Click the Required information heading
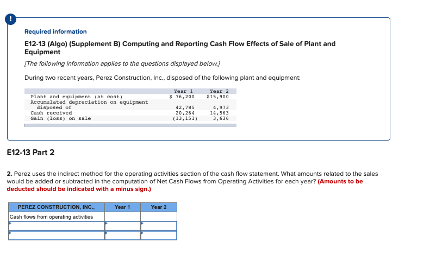Image resolution: width=436 pixels, height=255 pixels. (x=55, y=31)
